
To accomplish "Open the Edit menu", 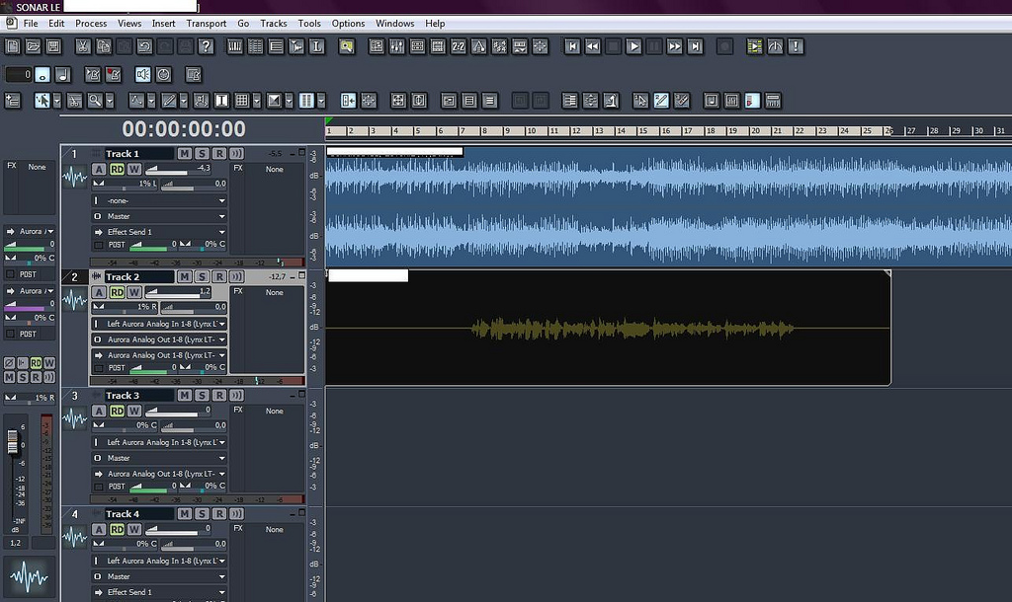I will point(56,24).
